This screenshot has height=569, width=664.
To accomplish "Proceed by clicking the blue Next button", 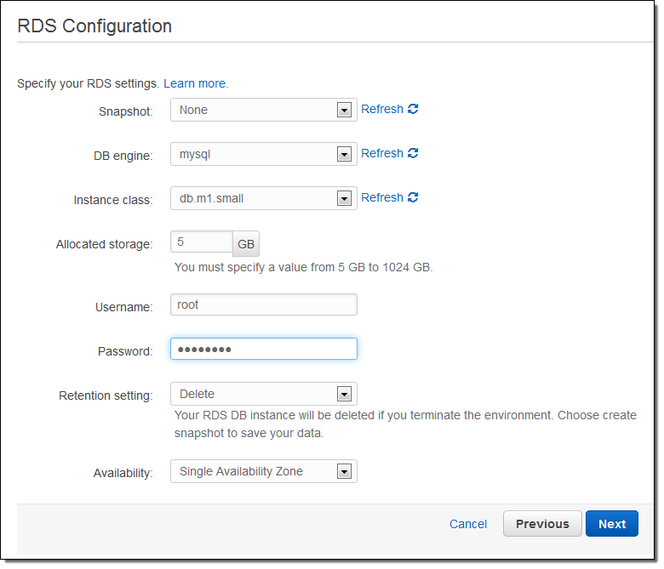I will (x=611, y=524).
